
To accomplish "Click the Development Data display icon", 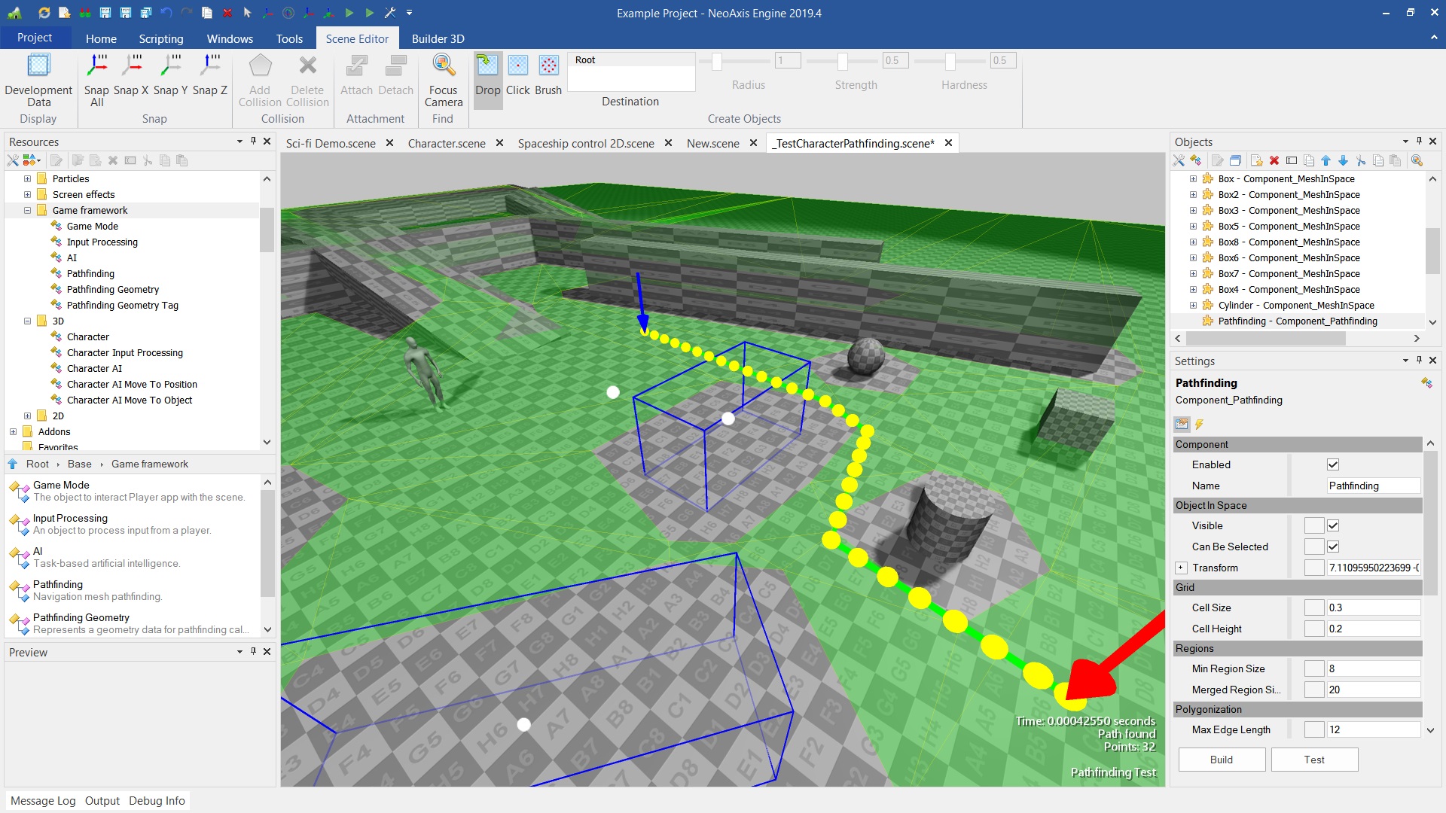I will point(38,66).
